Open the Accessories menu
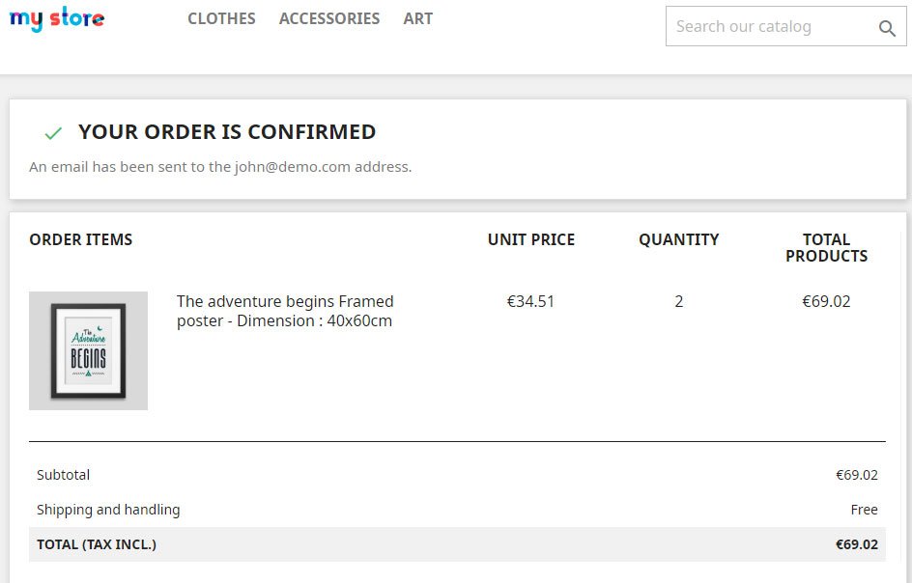This screenshot has width=912, height=583. (x=329, y=18)
